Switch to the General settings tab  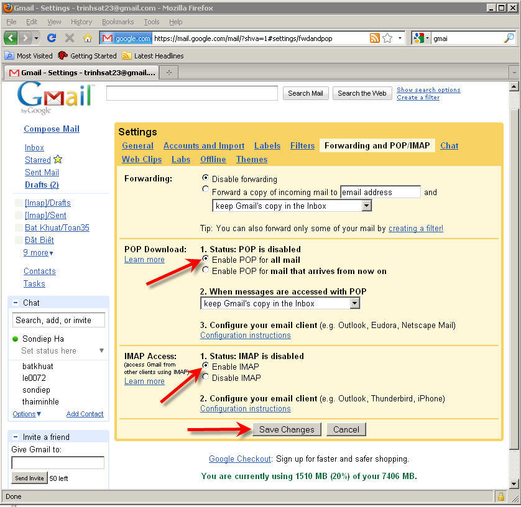coord(137,146)
